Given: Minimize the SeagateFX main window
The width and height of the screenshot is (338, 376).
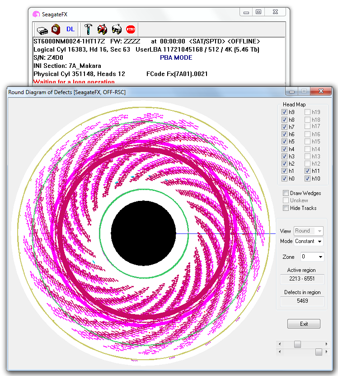Looking at the screenshot, I should (246, 12).
